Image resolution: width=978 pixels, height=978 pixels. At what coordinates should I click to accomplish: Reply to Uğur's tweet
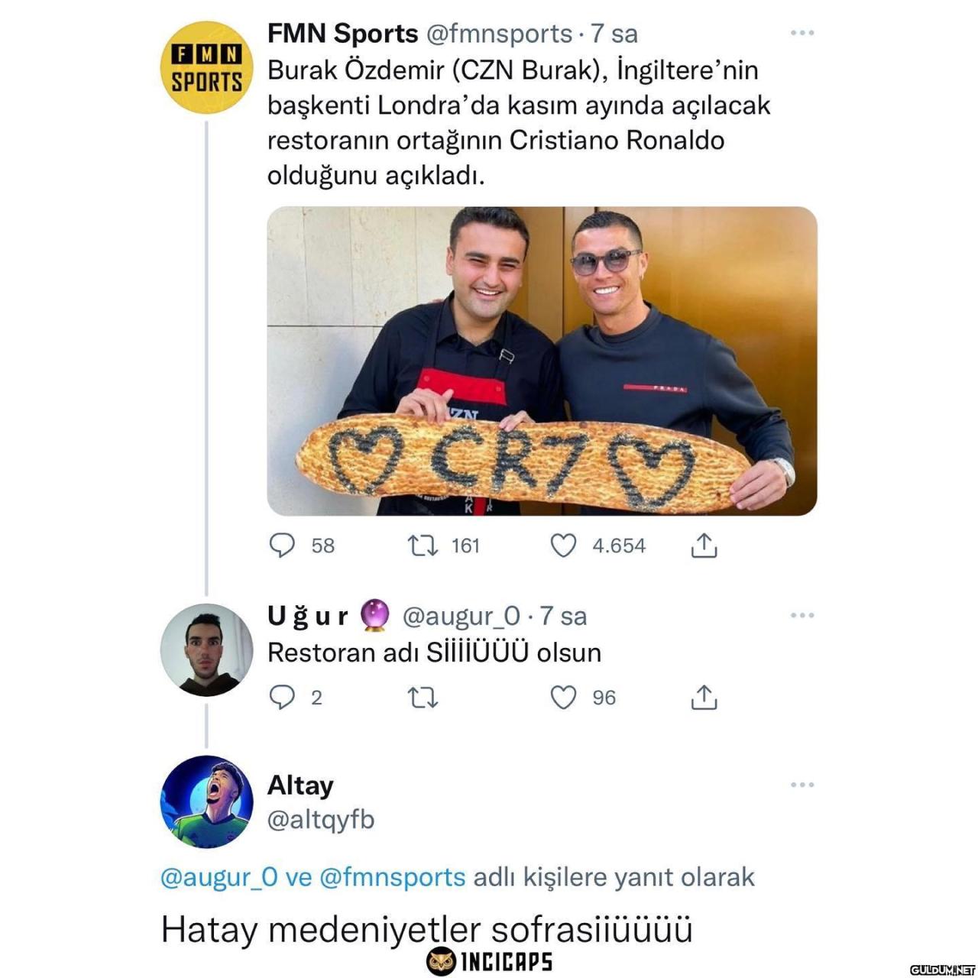[x=283, y=697]
